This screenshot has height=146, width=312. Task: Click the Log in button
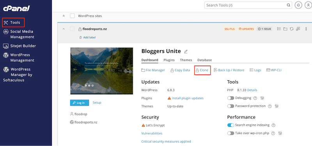pos(80,103)
